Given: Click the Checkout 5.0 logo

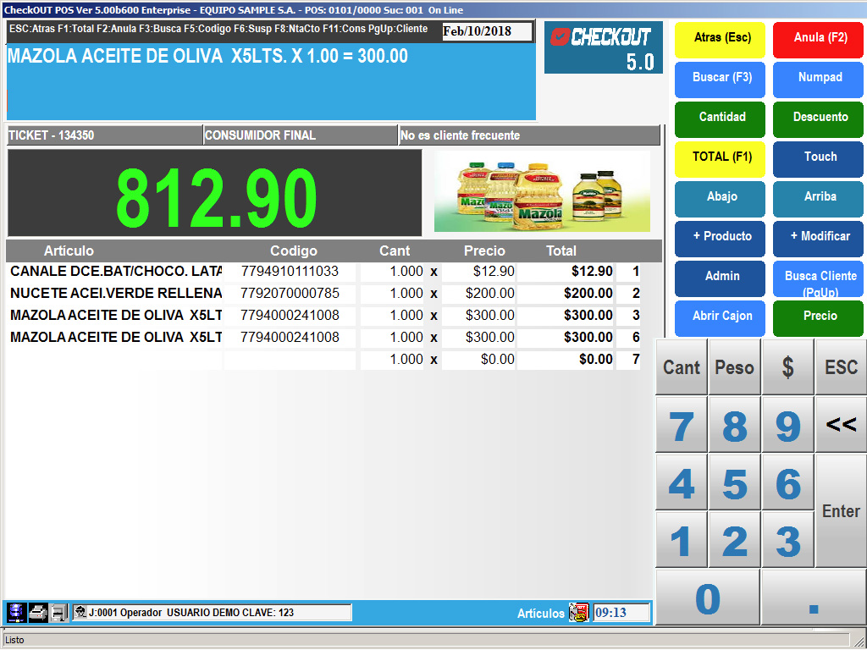Looking at the screenshot, I should tap(603, 47).
